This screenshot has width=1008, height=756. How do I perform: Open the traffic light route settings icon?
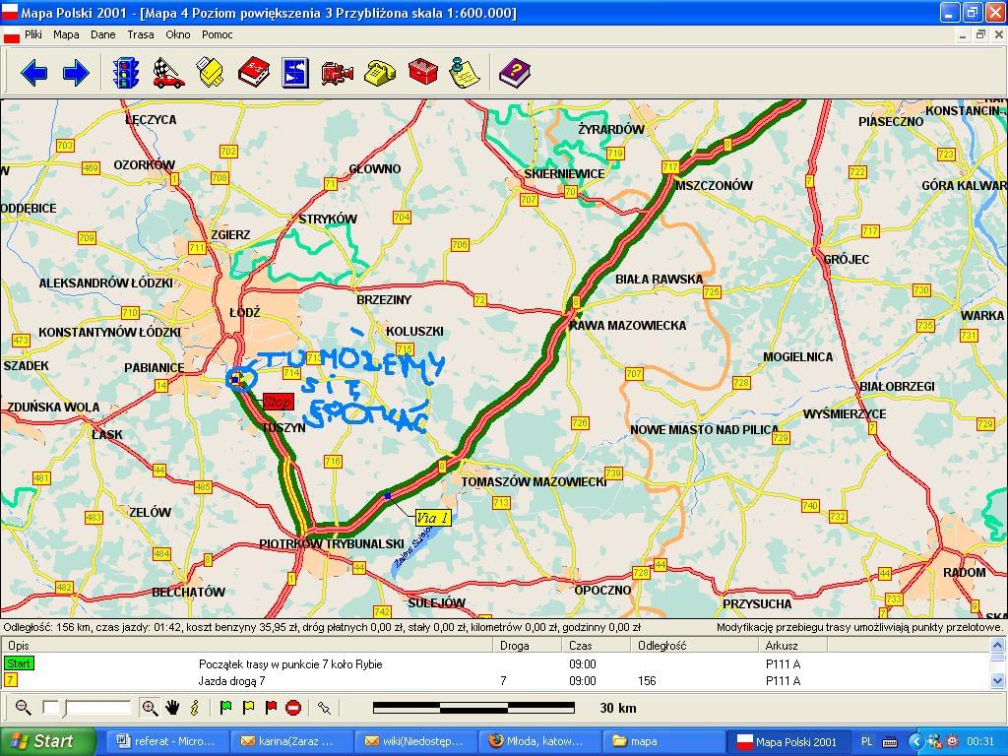coord(126,73)
